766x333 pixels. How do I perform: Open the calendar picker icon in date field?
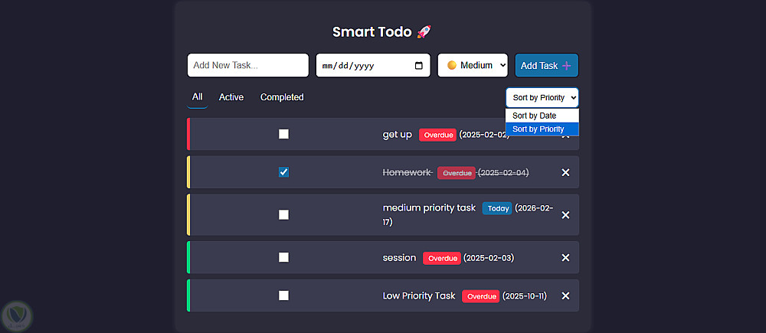pos(419,66)
